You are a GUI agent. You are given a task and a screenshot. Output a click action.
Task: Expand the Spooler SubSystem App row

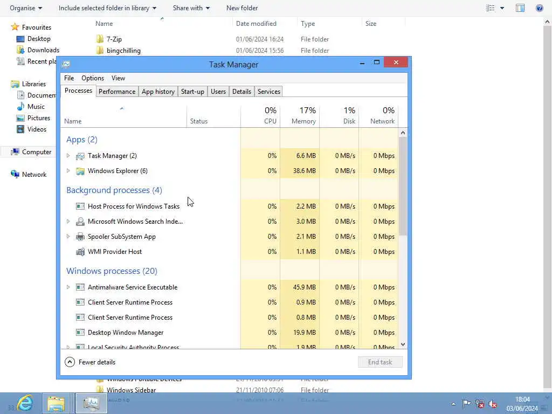click(x=68, y=237)
